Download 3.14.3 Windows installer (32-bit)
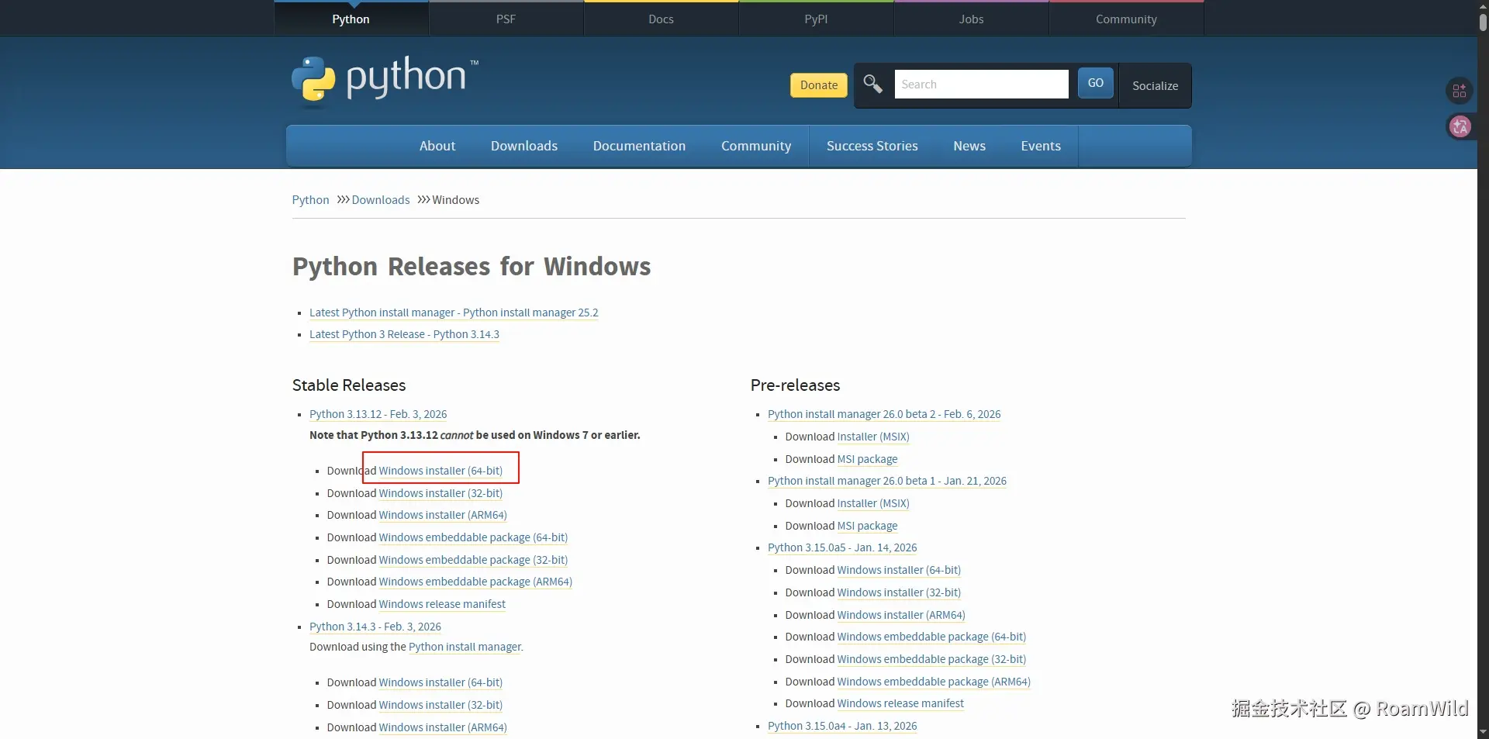The height and width of the screenshot is (739, 1489). (x=440, y=705)
